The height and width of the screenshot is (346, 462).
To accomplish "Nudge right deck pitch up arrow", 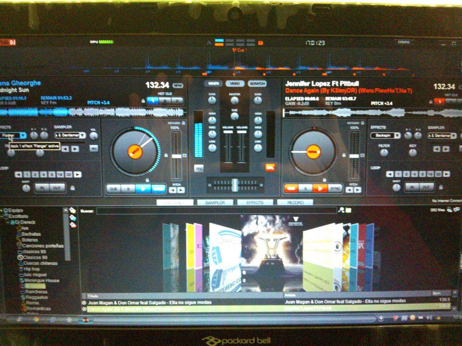I will [358, 190].
